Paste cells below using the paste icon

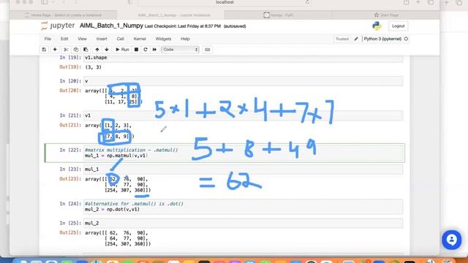[x=86, y=50]
